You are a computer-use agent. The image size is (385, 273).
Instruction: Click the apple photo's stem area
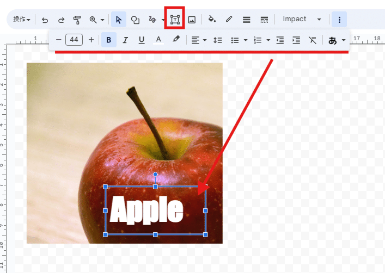click(x=148, y=123)
